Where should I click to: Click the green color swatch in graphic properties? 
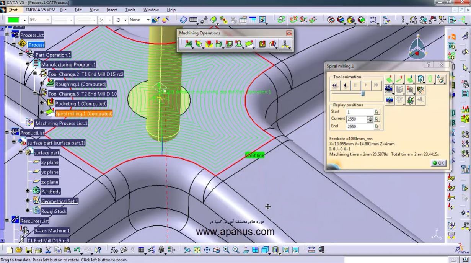pyautogui.click(x=13, y=20)
